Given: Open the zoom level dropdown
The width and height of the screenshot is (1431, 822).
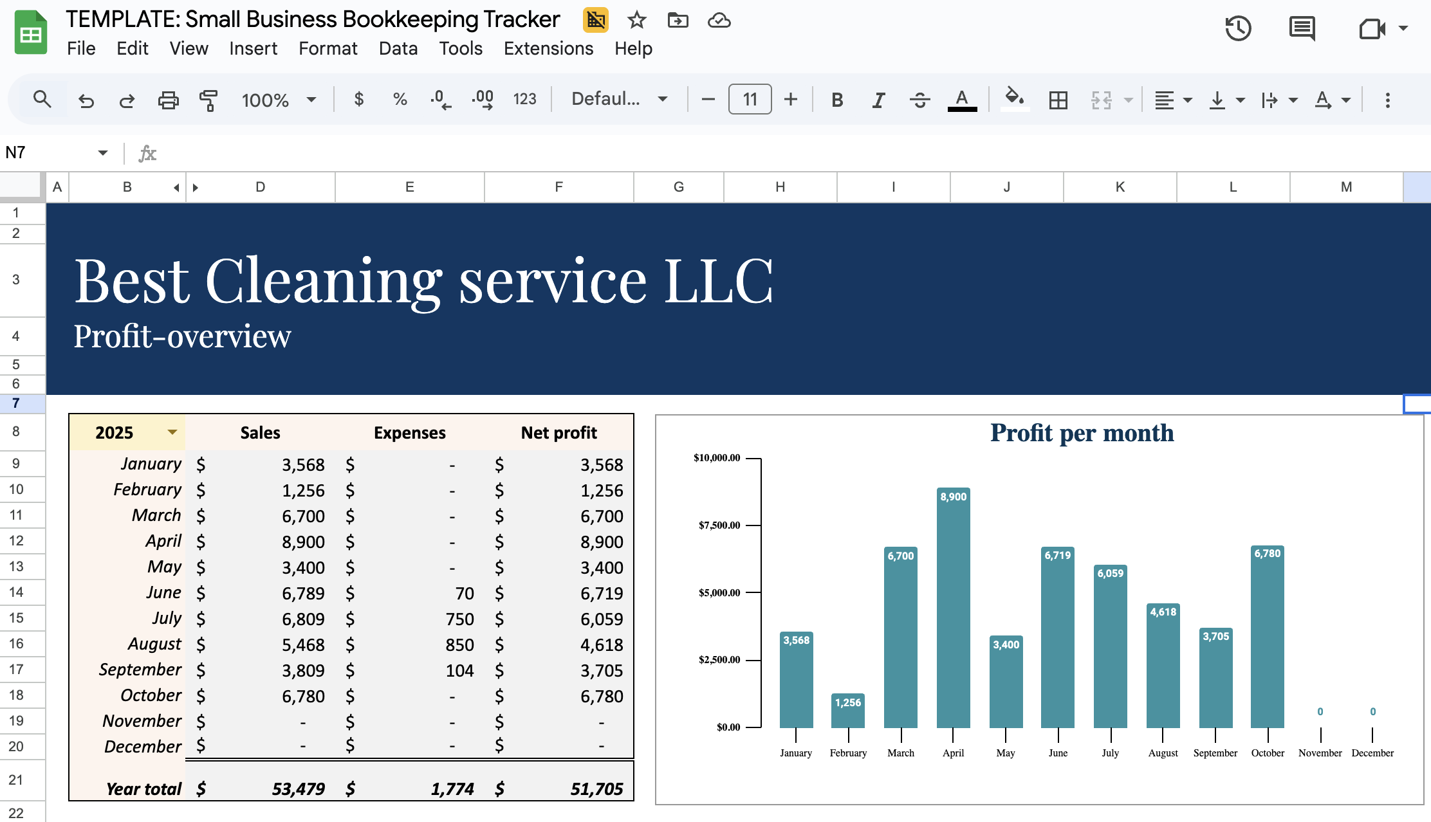Looking at the screenshot, I should (278, 100).
